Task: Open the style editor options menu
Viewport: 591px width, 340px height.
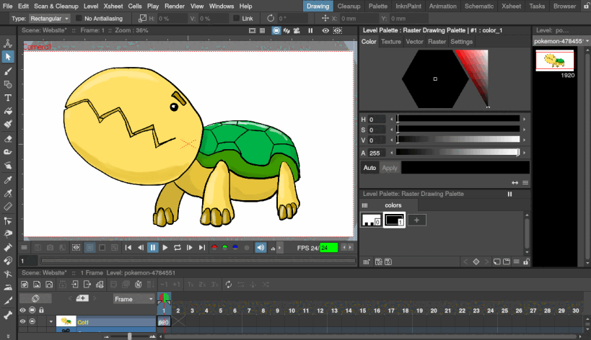Action: point(525,183)
